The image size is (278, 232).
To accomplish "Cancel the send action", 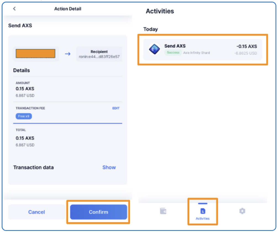I will click(x=36, y=212).
